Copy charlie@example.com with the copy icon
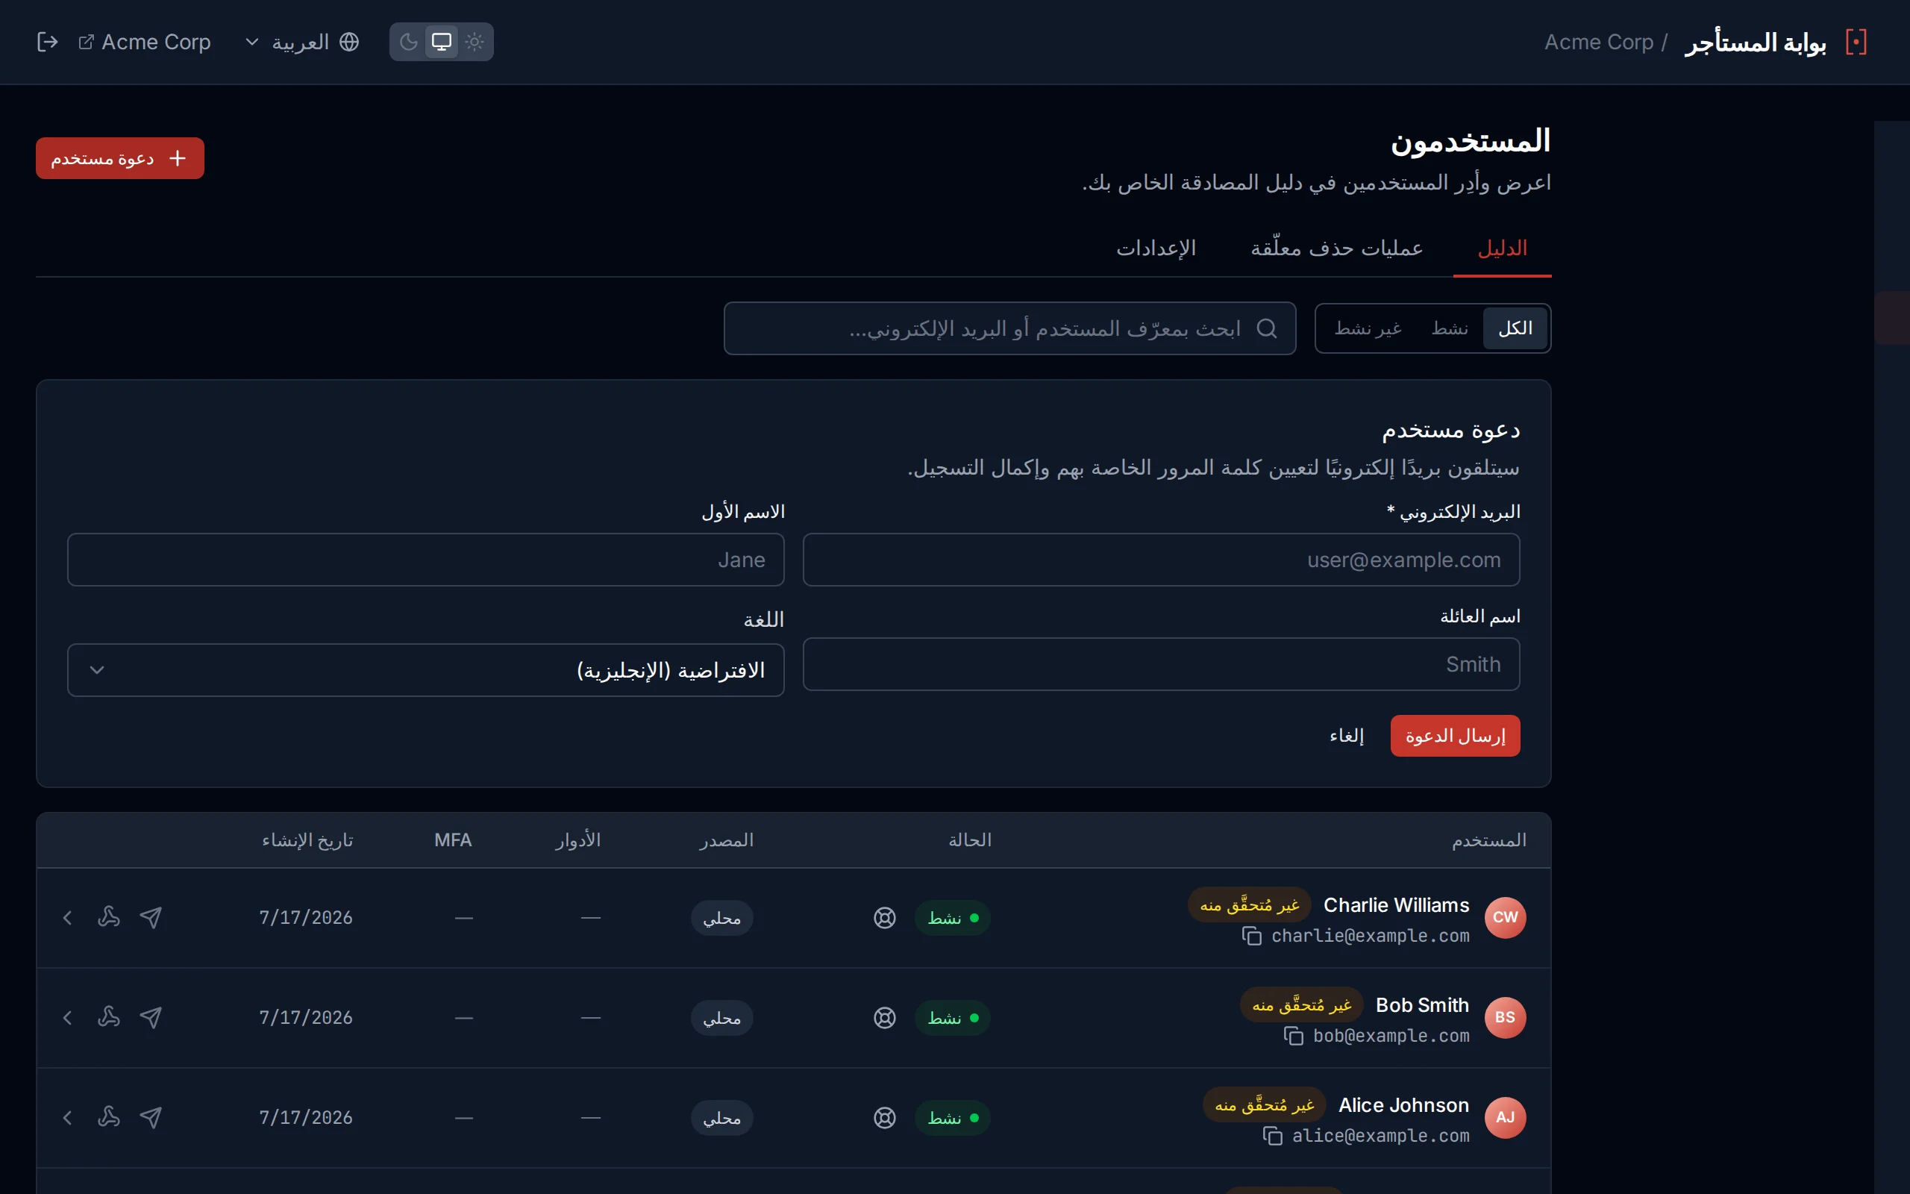Image resolution: width=1910 pixels, height=1194 pixels. pos(1252,936)
